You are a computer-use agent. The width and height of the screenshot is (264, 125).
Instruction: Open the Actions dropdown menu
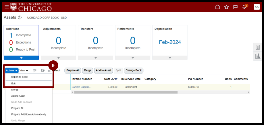click(11, 71)
